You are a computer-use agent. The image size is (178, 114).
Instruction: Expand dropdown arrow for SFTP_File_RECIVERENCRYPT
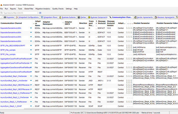click(x=31, y=46)
